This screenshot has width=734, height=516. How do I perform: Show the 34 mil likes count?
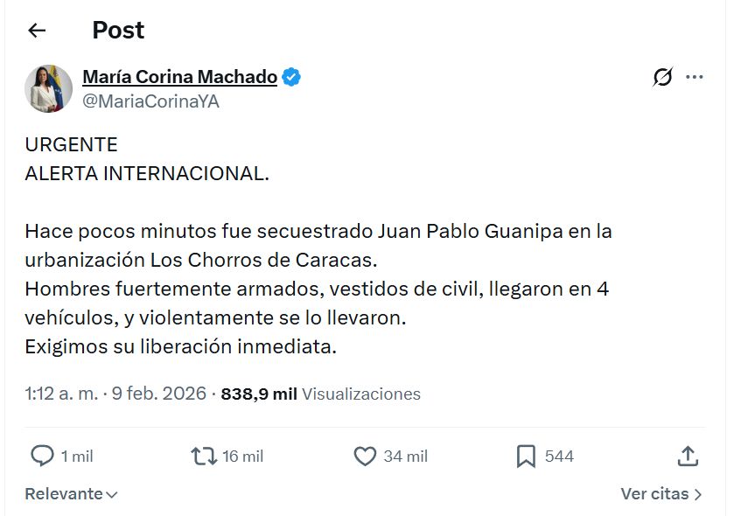coord(404,456)
